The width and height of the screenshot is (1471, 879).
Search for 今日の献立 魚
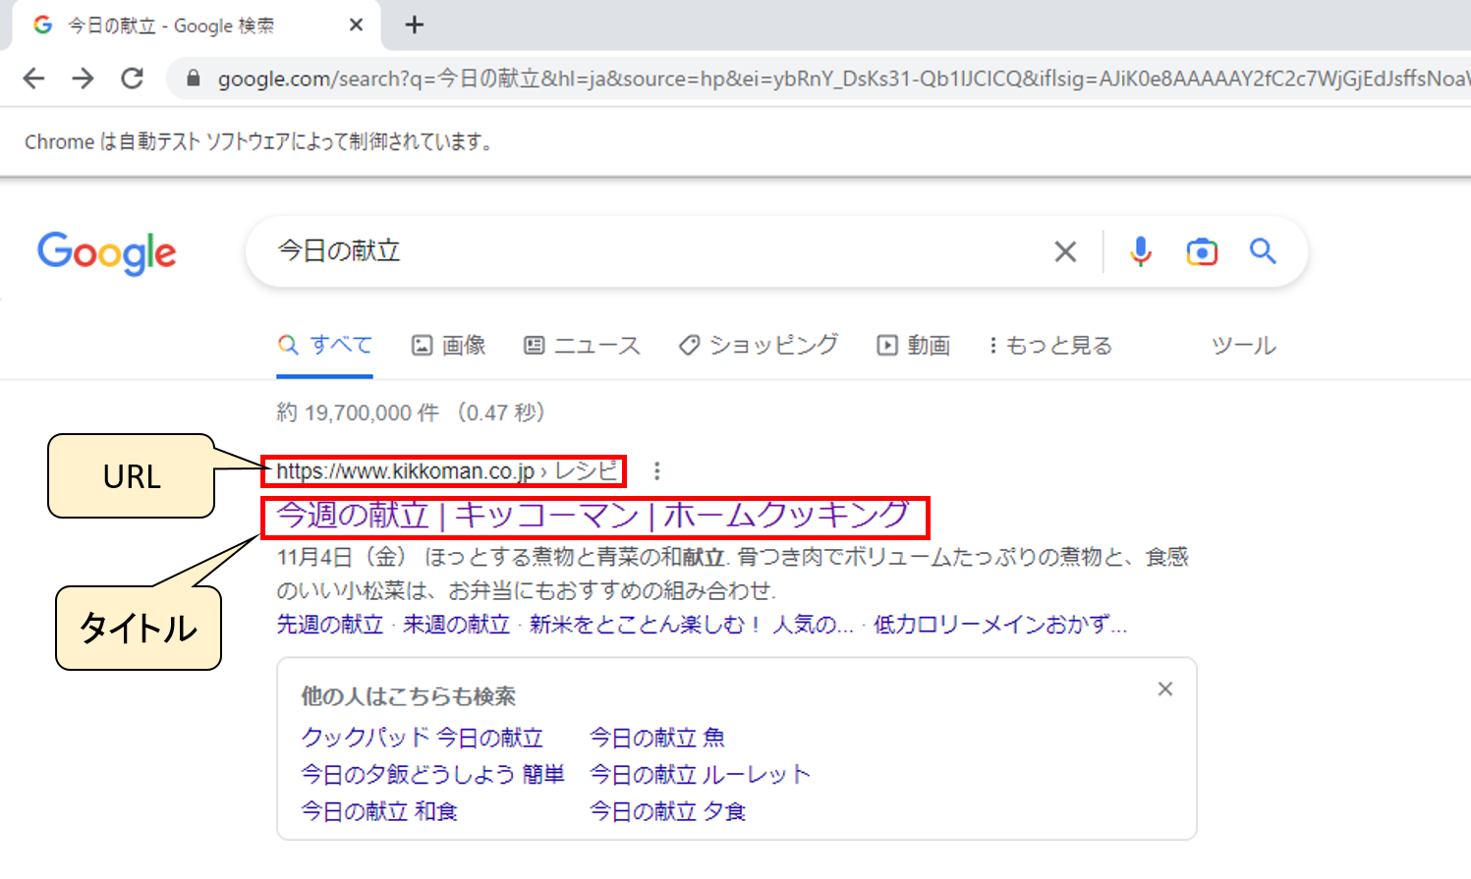coord(657,738)
